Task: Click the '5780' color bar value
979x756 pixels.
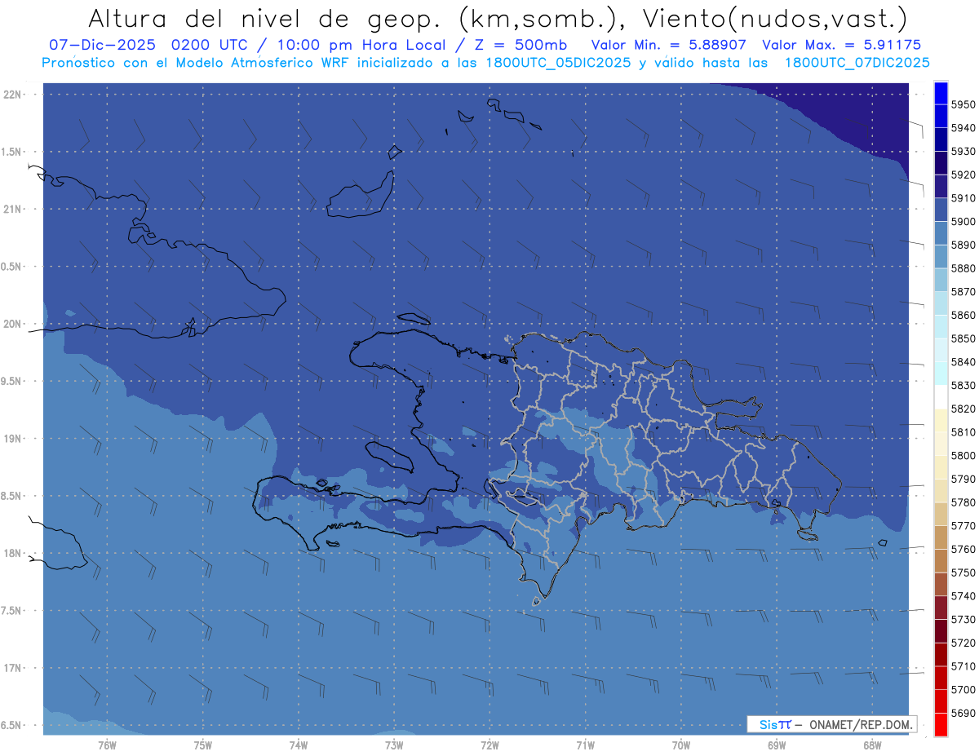Action: 963,502
